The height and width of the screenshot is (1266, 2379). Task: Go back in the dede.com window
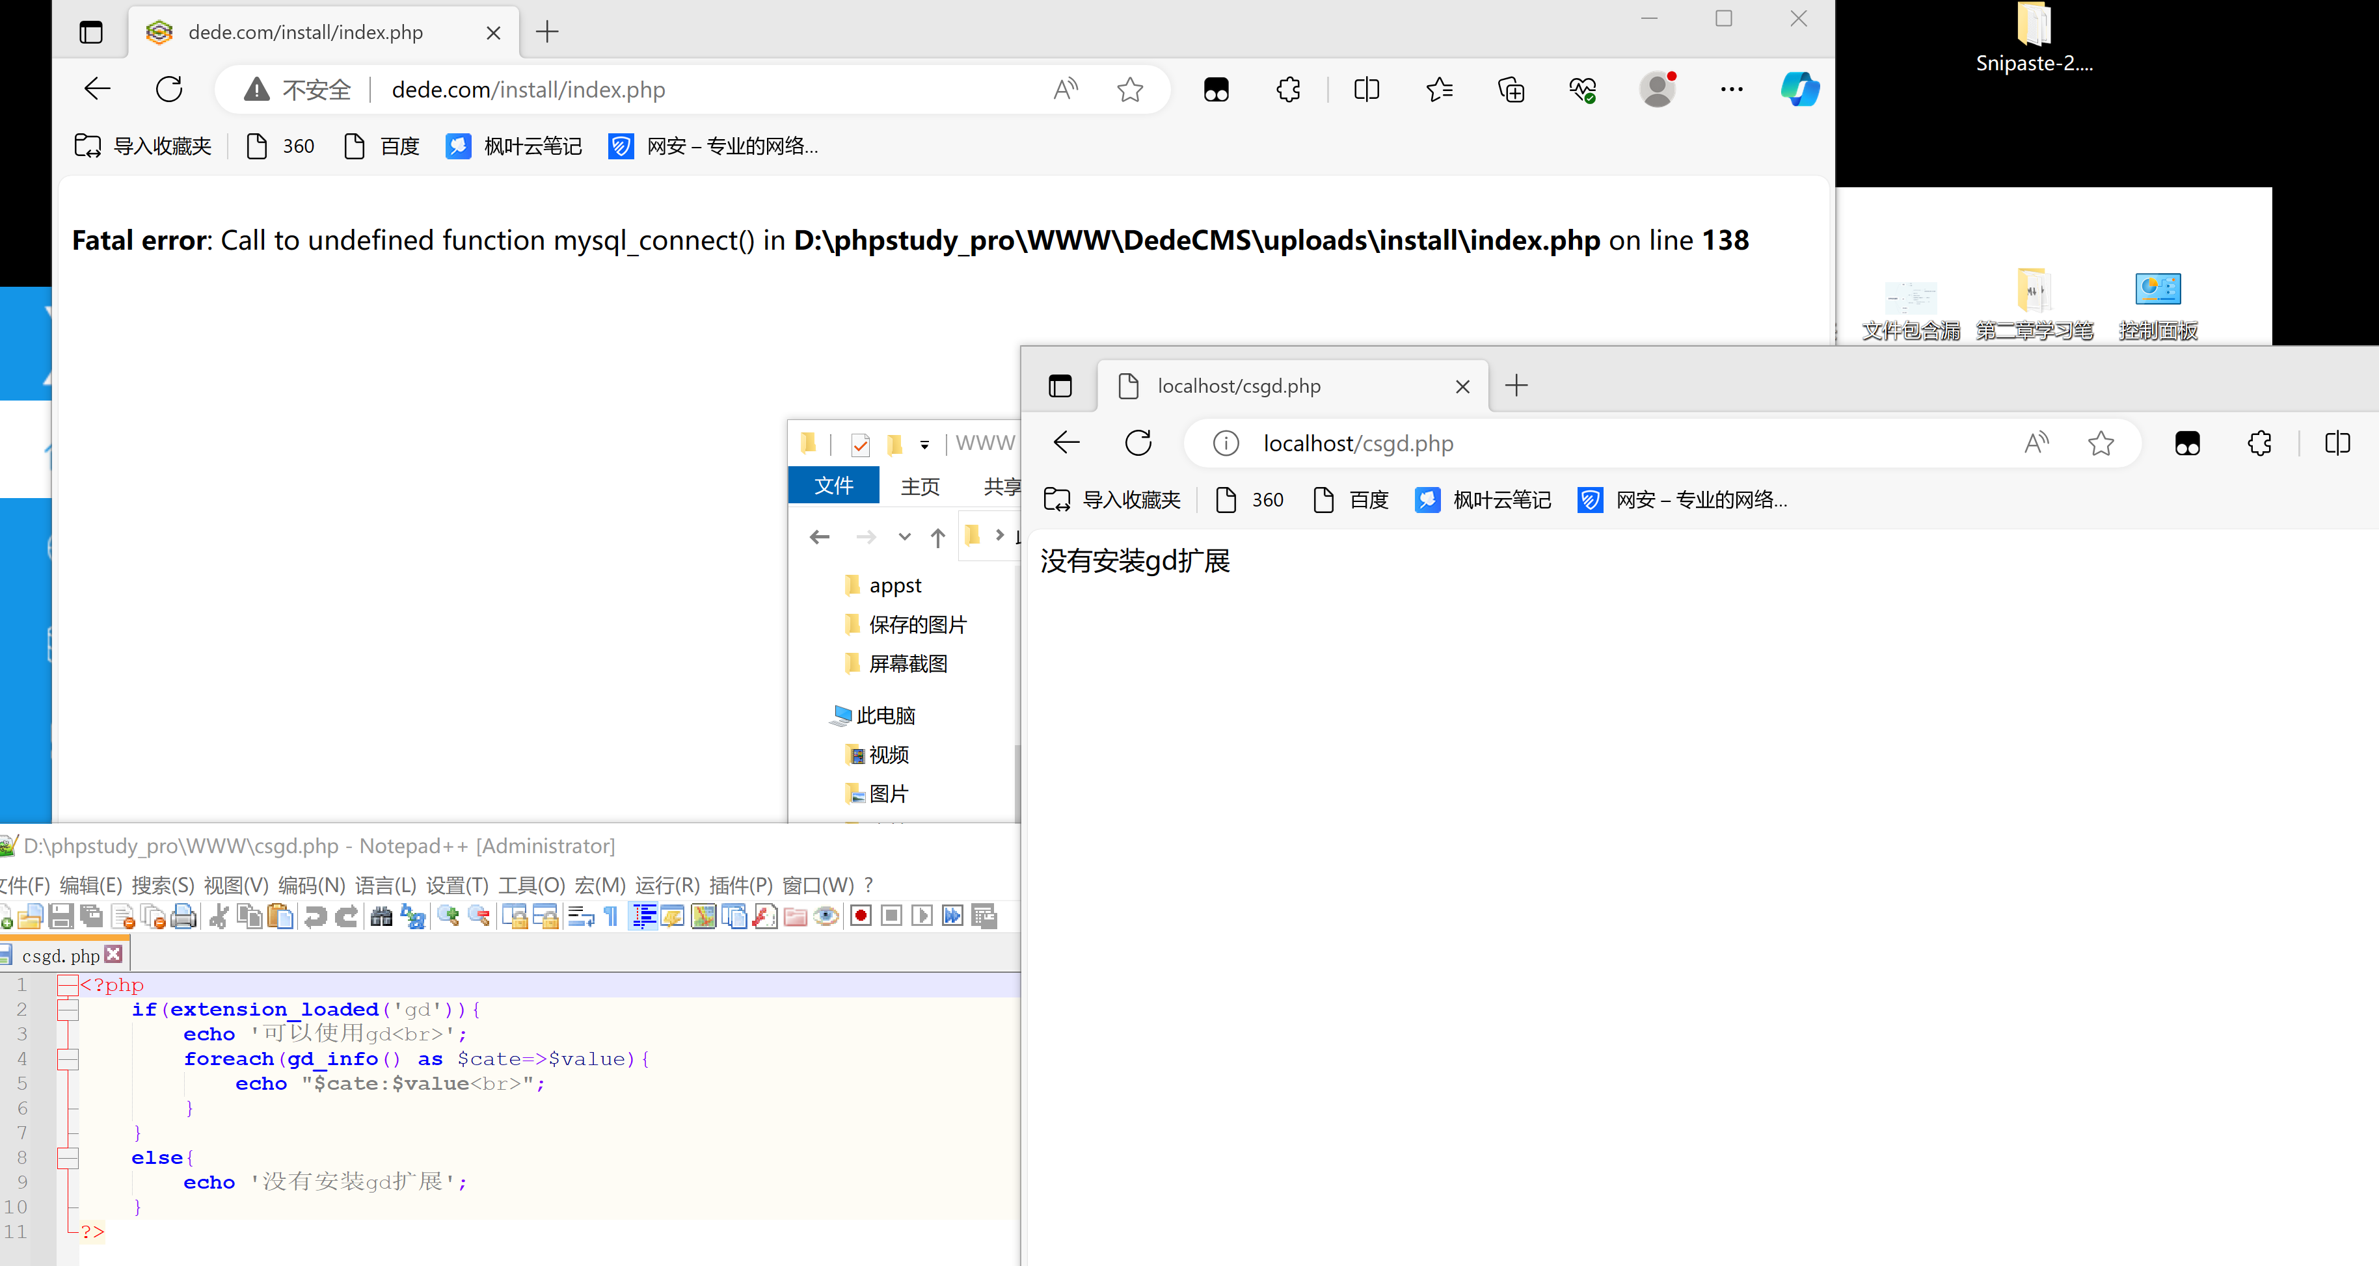pyautogui.click(x=97, y=90)
